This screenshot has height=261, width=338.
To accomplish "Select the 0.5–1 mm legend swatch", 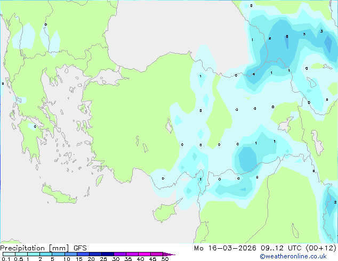I will pyautogui.click(x=21, y=254).
